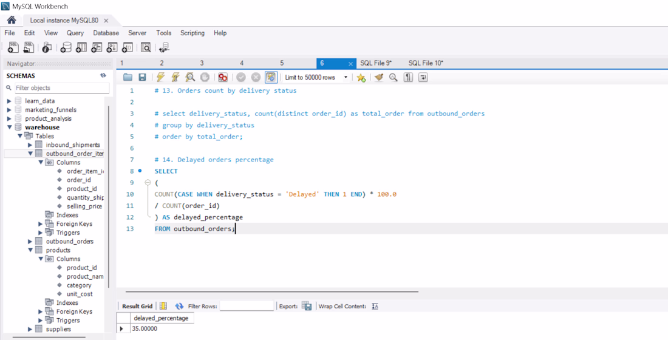Click the Filter objects search field
Screen dimensions: 668x340
point(62,88)
